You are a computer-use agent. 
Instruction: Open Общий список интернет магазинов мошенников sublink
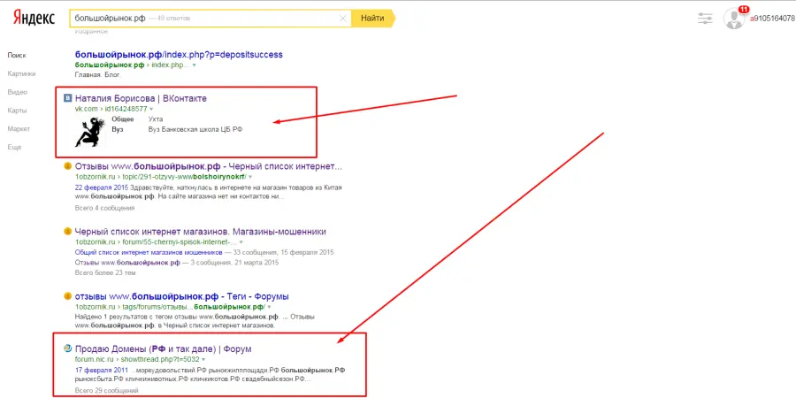(x=149, y=252)
